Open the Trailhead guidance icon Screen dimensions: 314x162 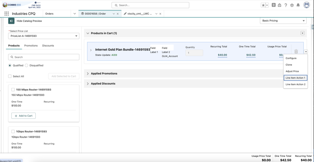279,5
